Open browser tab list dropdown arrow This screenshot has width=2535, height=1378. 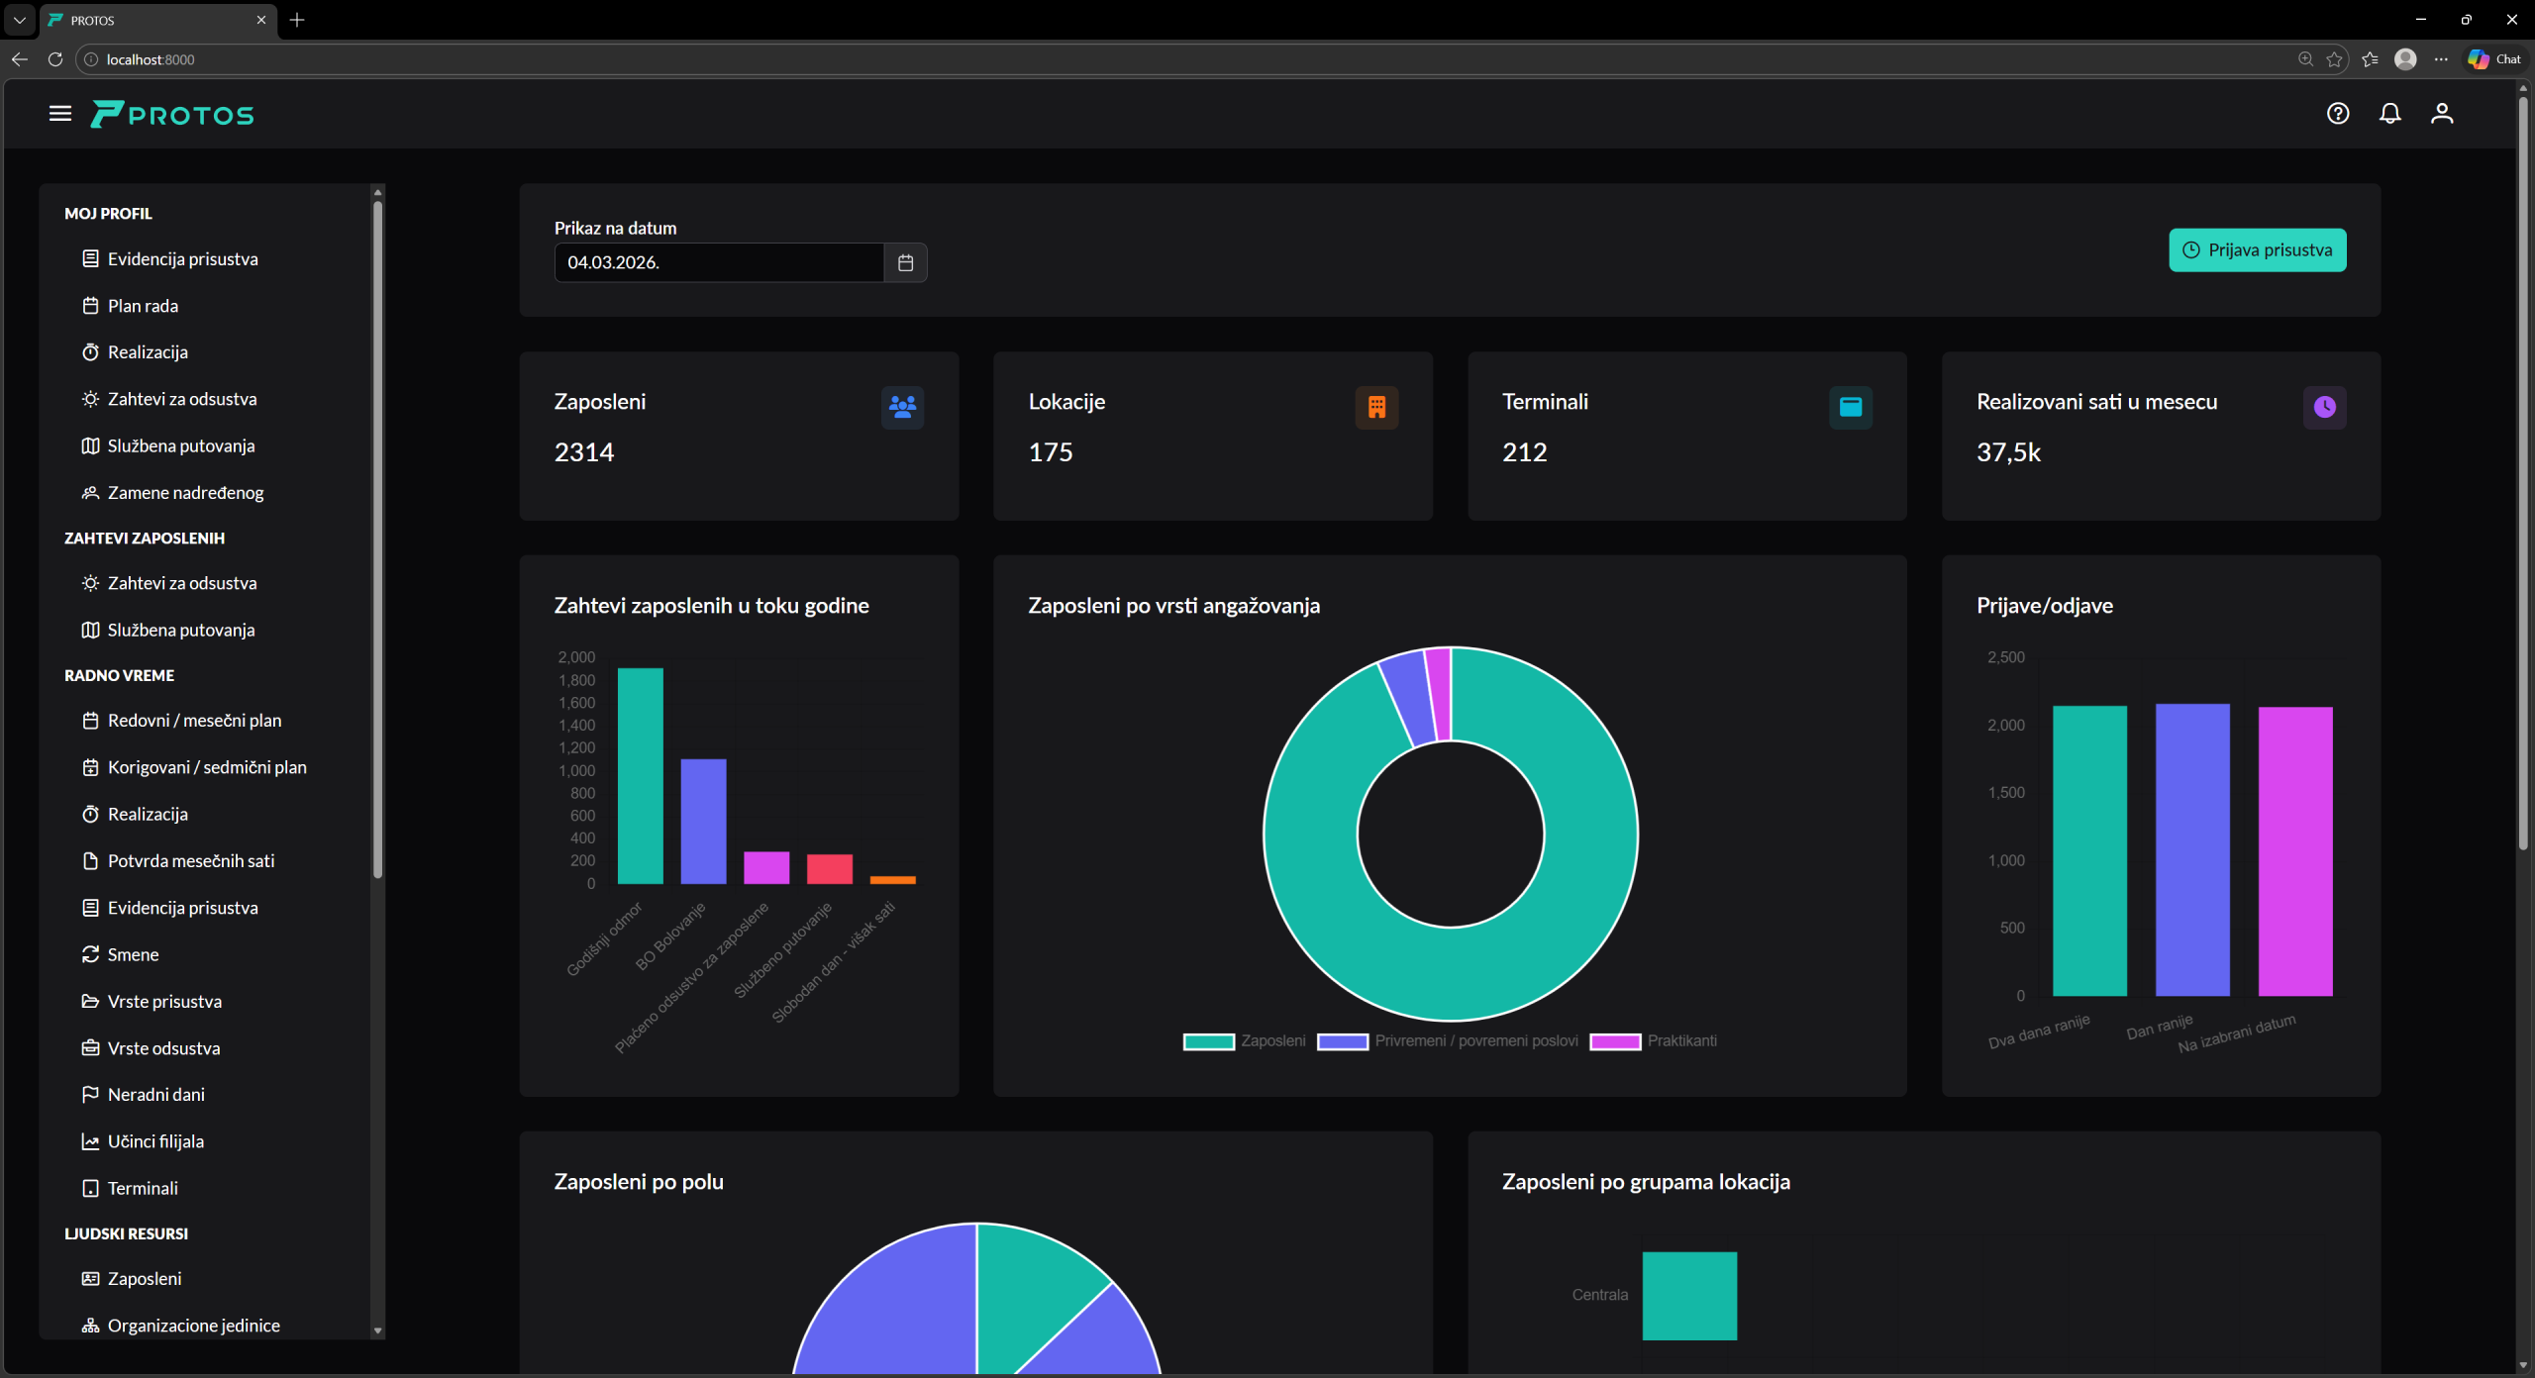click(19, 20)
